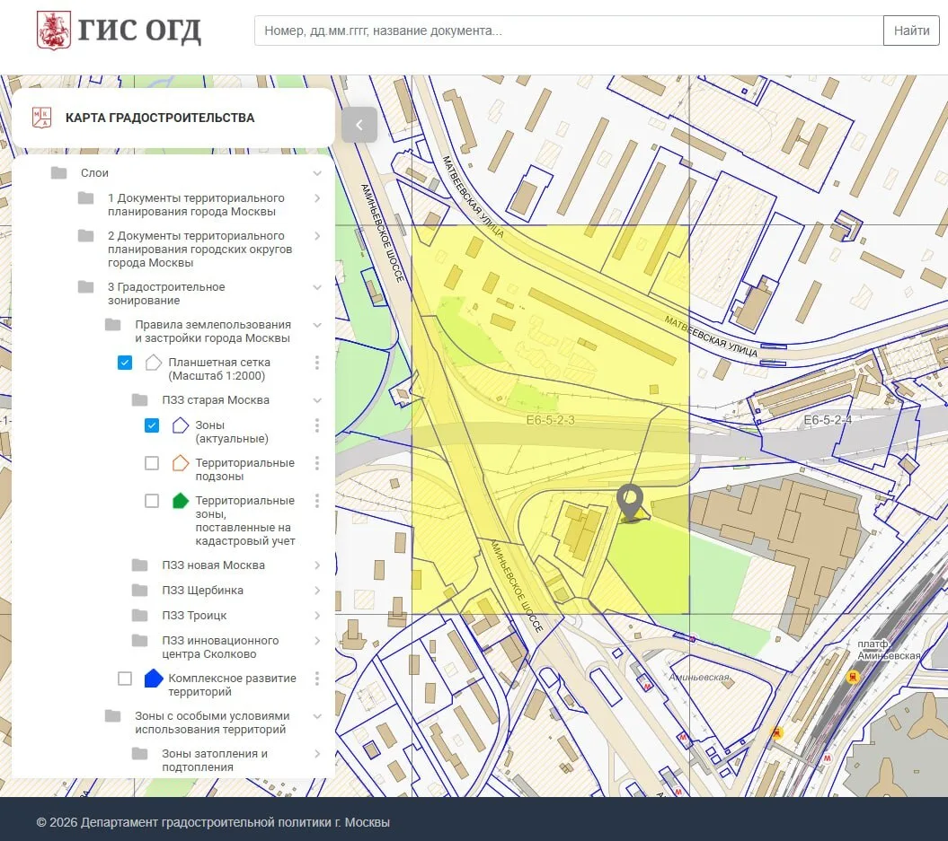Enable territorial zones on cadastral register layer
The height and width of the screenshot is (841, 948).
(152, 501)
